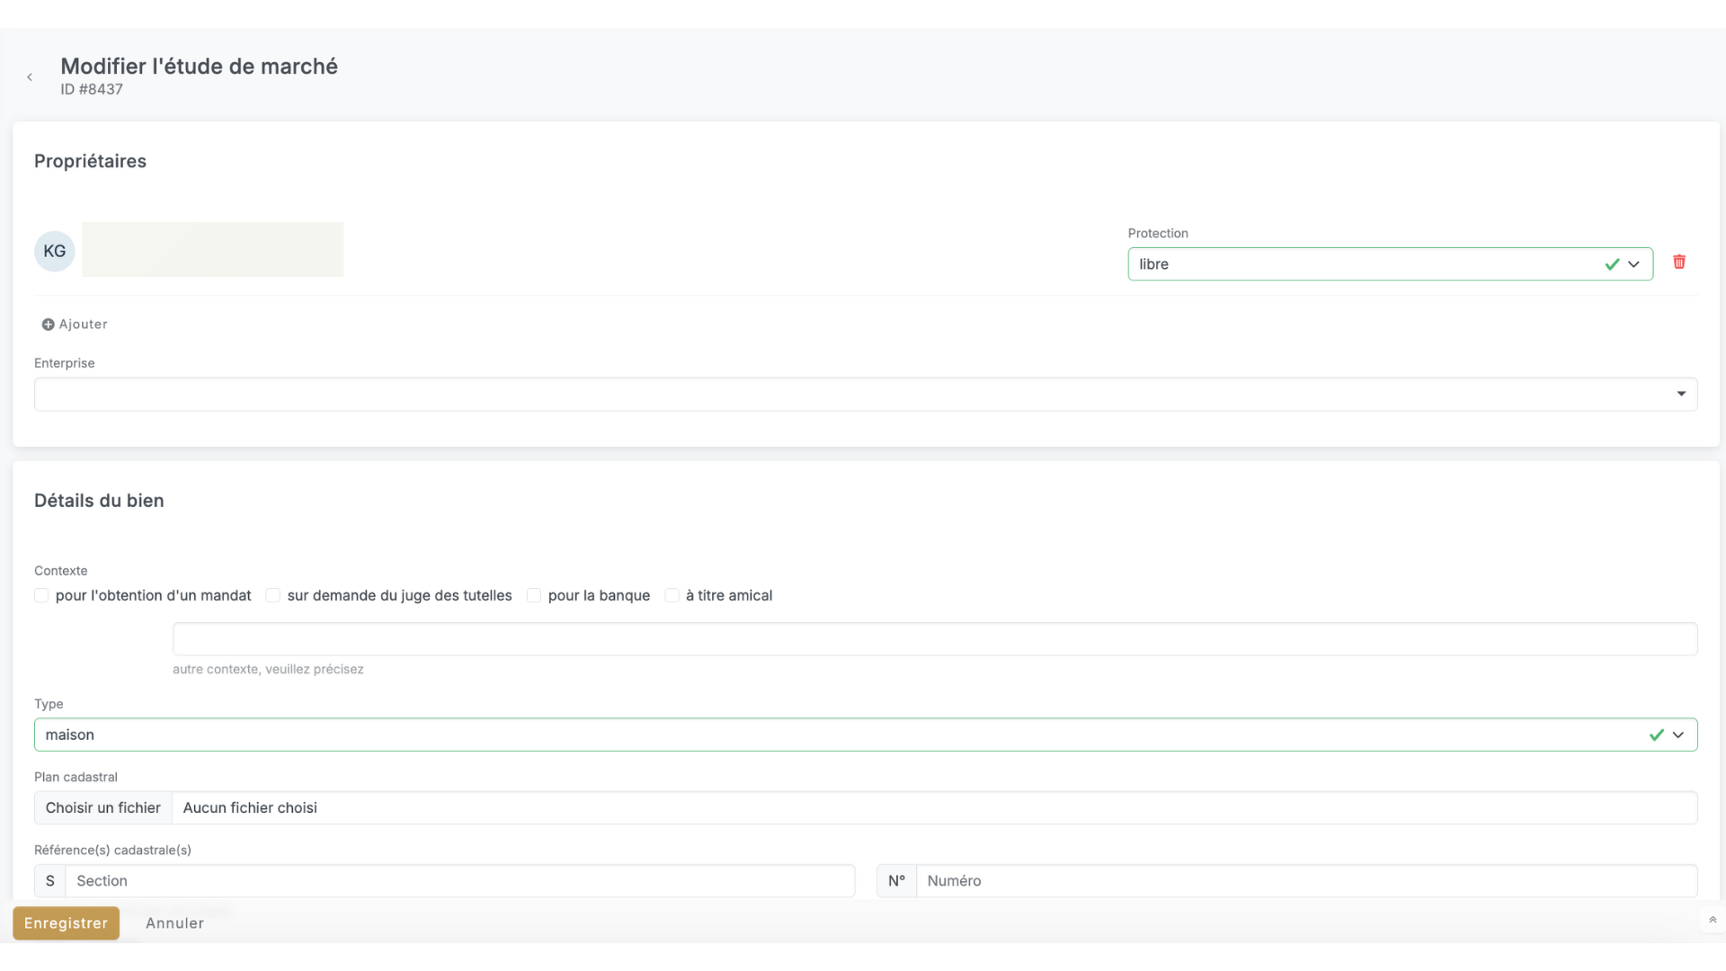Click Choisir un fichier for plan cadastral
The height and width of the screenshot is (971, 1726).
[x=103, y=807]
